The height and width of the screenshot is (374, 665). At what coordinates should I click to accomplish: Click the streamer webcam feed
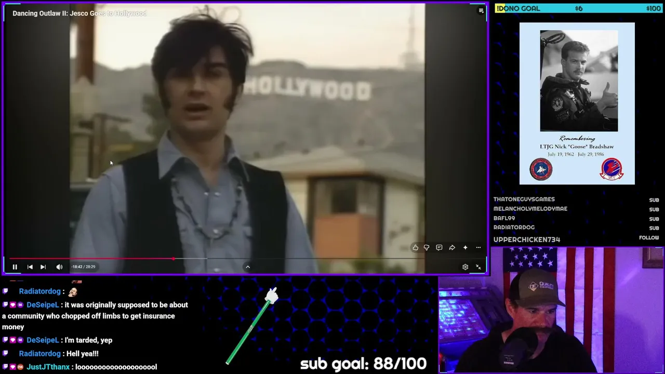551,310
